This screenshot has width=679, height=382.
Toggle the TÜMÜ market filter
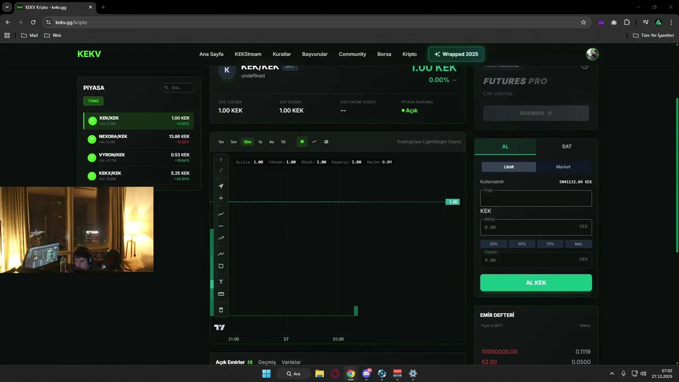pos(93,101)
